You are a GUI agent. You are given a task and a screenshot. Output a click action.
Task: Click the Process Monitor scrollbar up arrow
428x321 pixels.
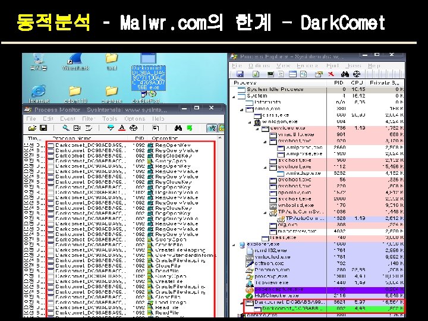221,139
